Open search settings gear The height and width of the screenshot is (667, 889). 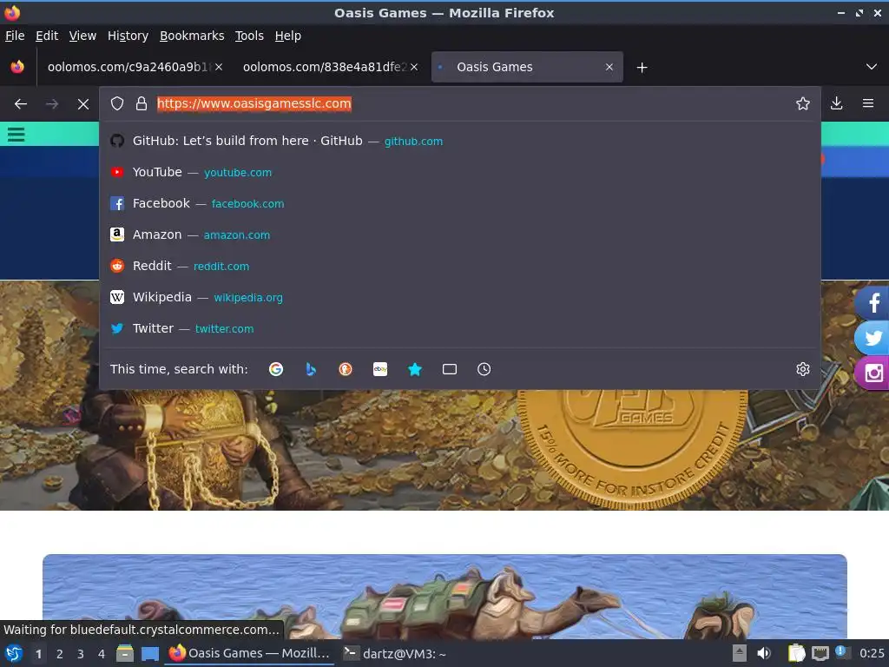[x=803, y=369]
